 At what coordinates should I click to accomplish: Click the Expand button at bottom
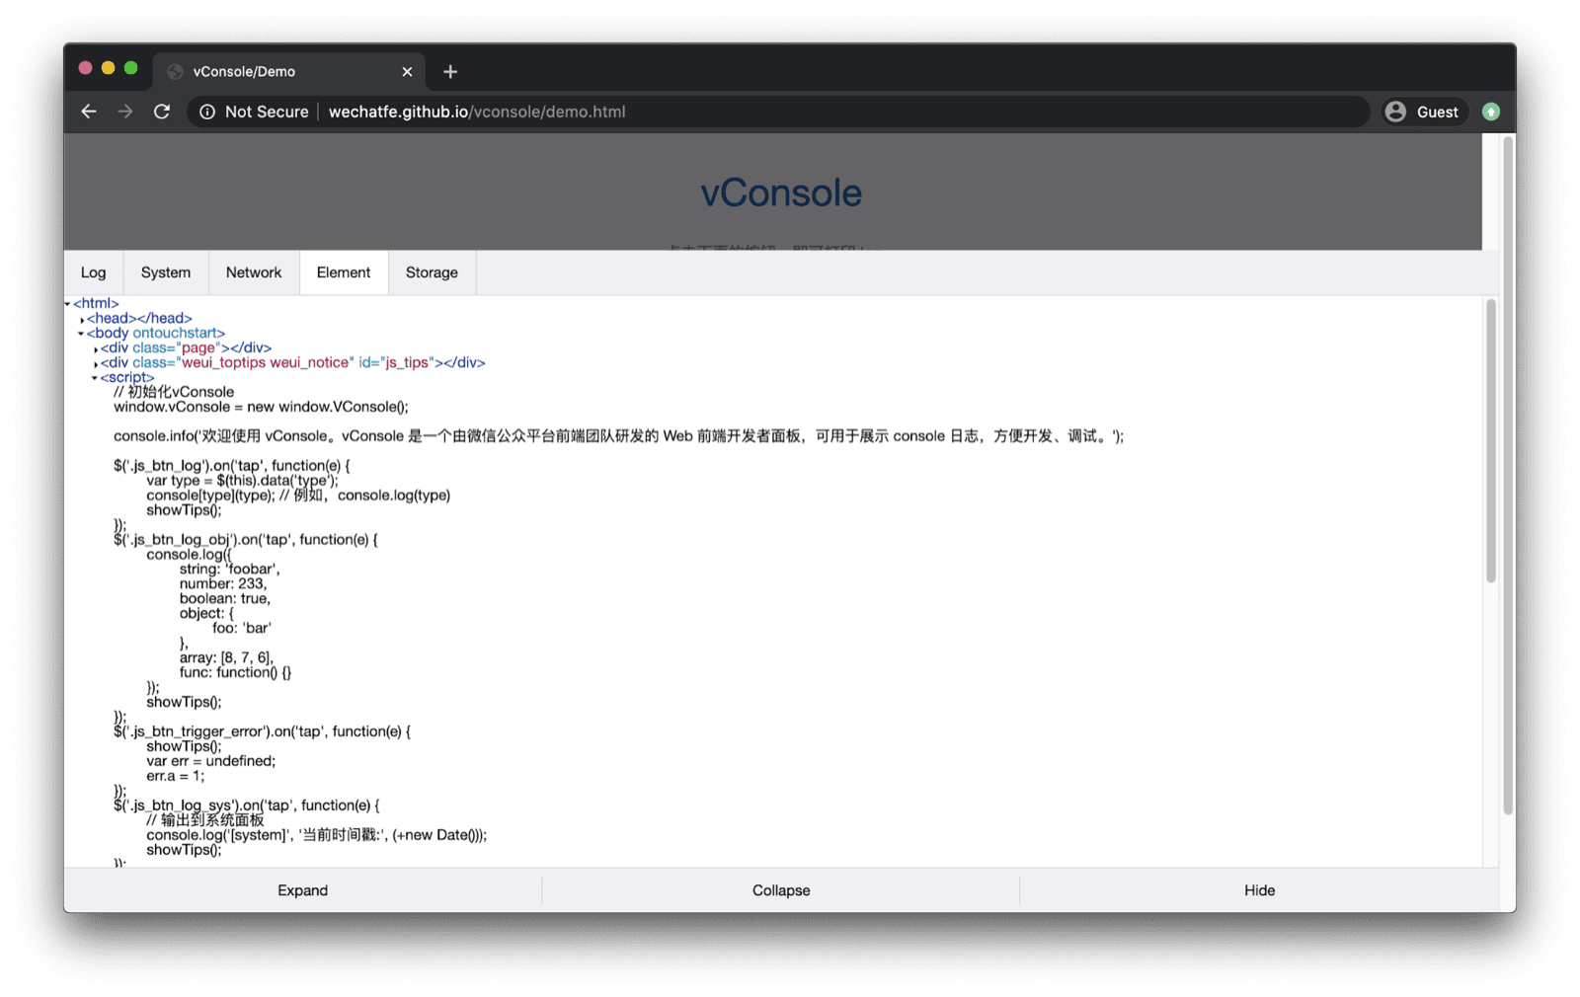point(302,889)
